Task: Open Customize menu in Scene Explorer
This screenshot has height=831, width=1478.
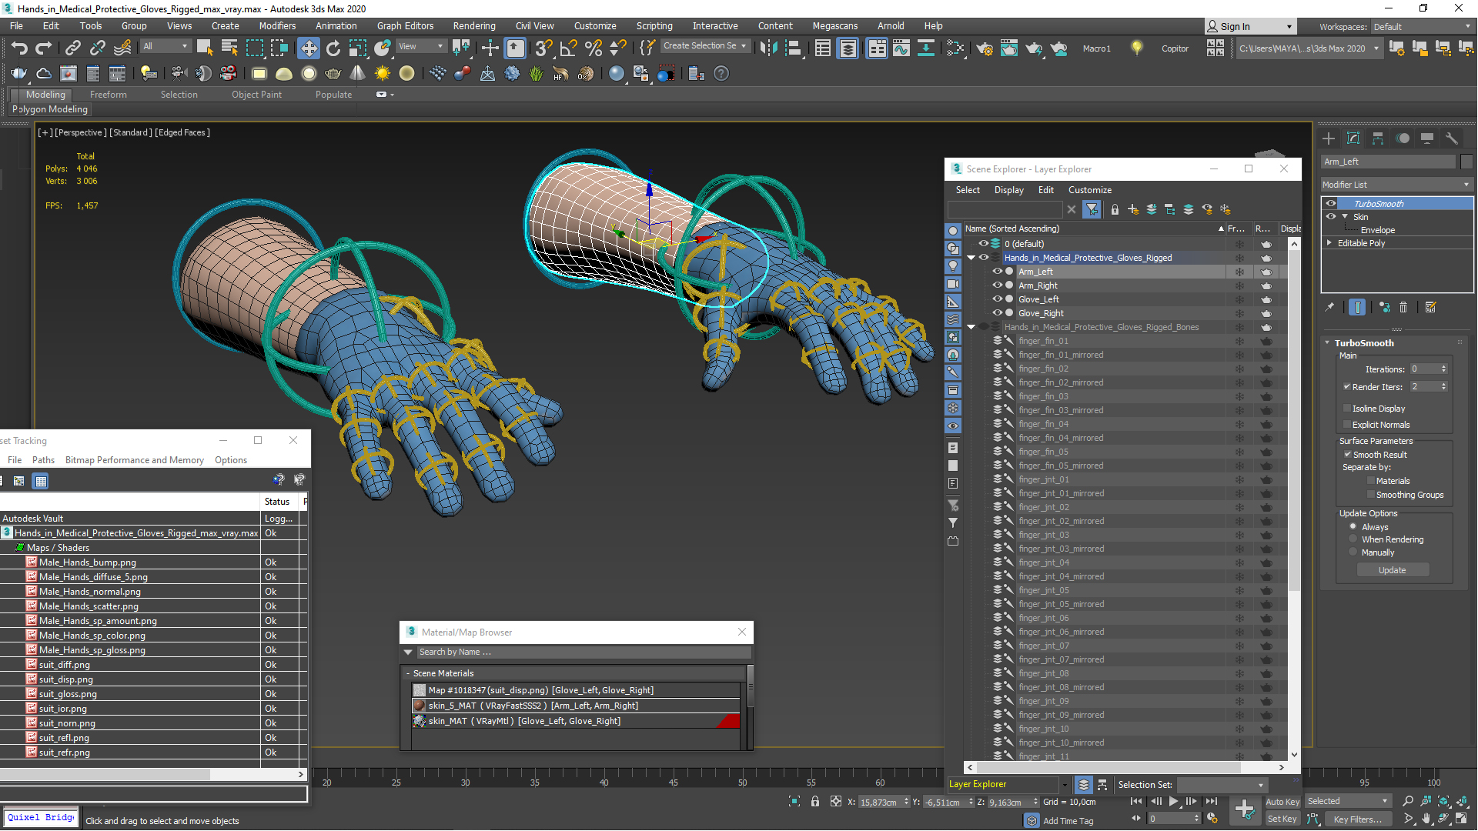Action: (1089, 190)
